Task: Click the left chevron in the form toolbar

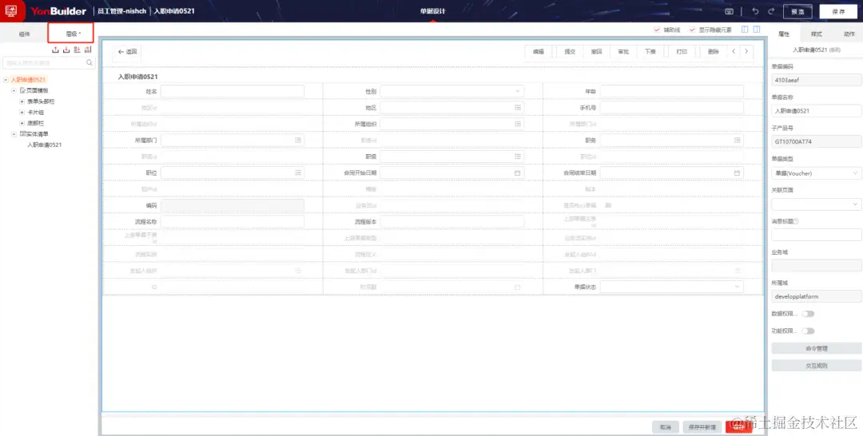Action: (x=734, y=51)
